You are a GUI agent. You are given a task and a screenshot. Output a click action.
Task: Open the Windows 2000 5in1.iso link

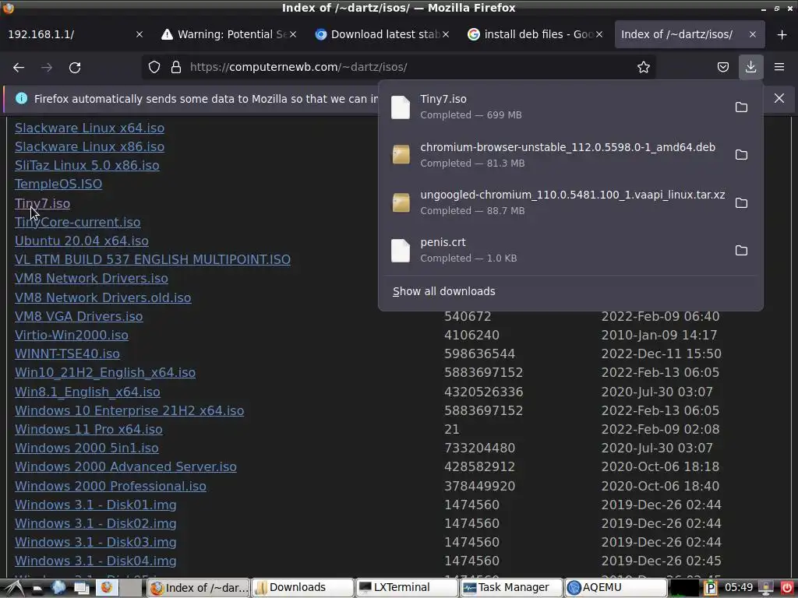pos(87,448)
